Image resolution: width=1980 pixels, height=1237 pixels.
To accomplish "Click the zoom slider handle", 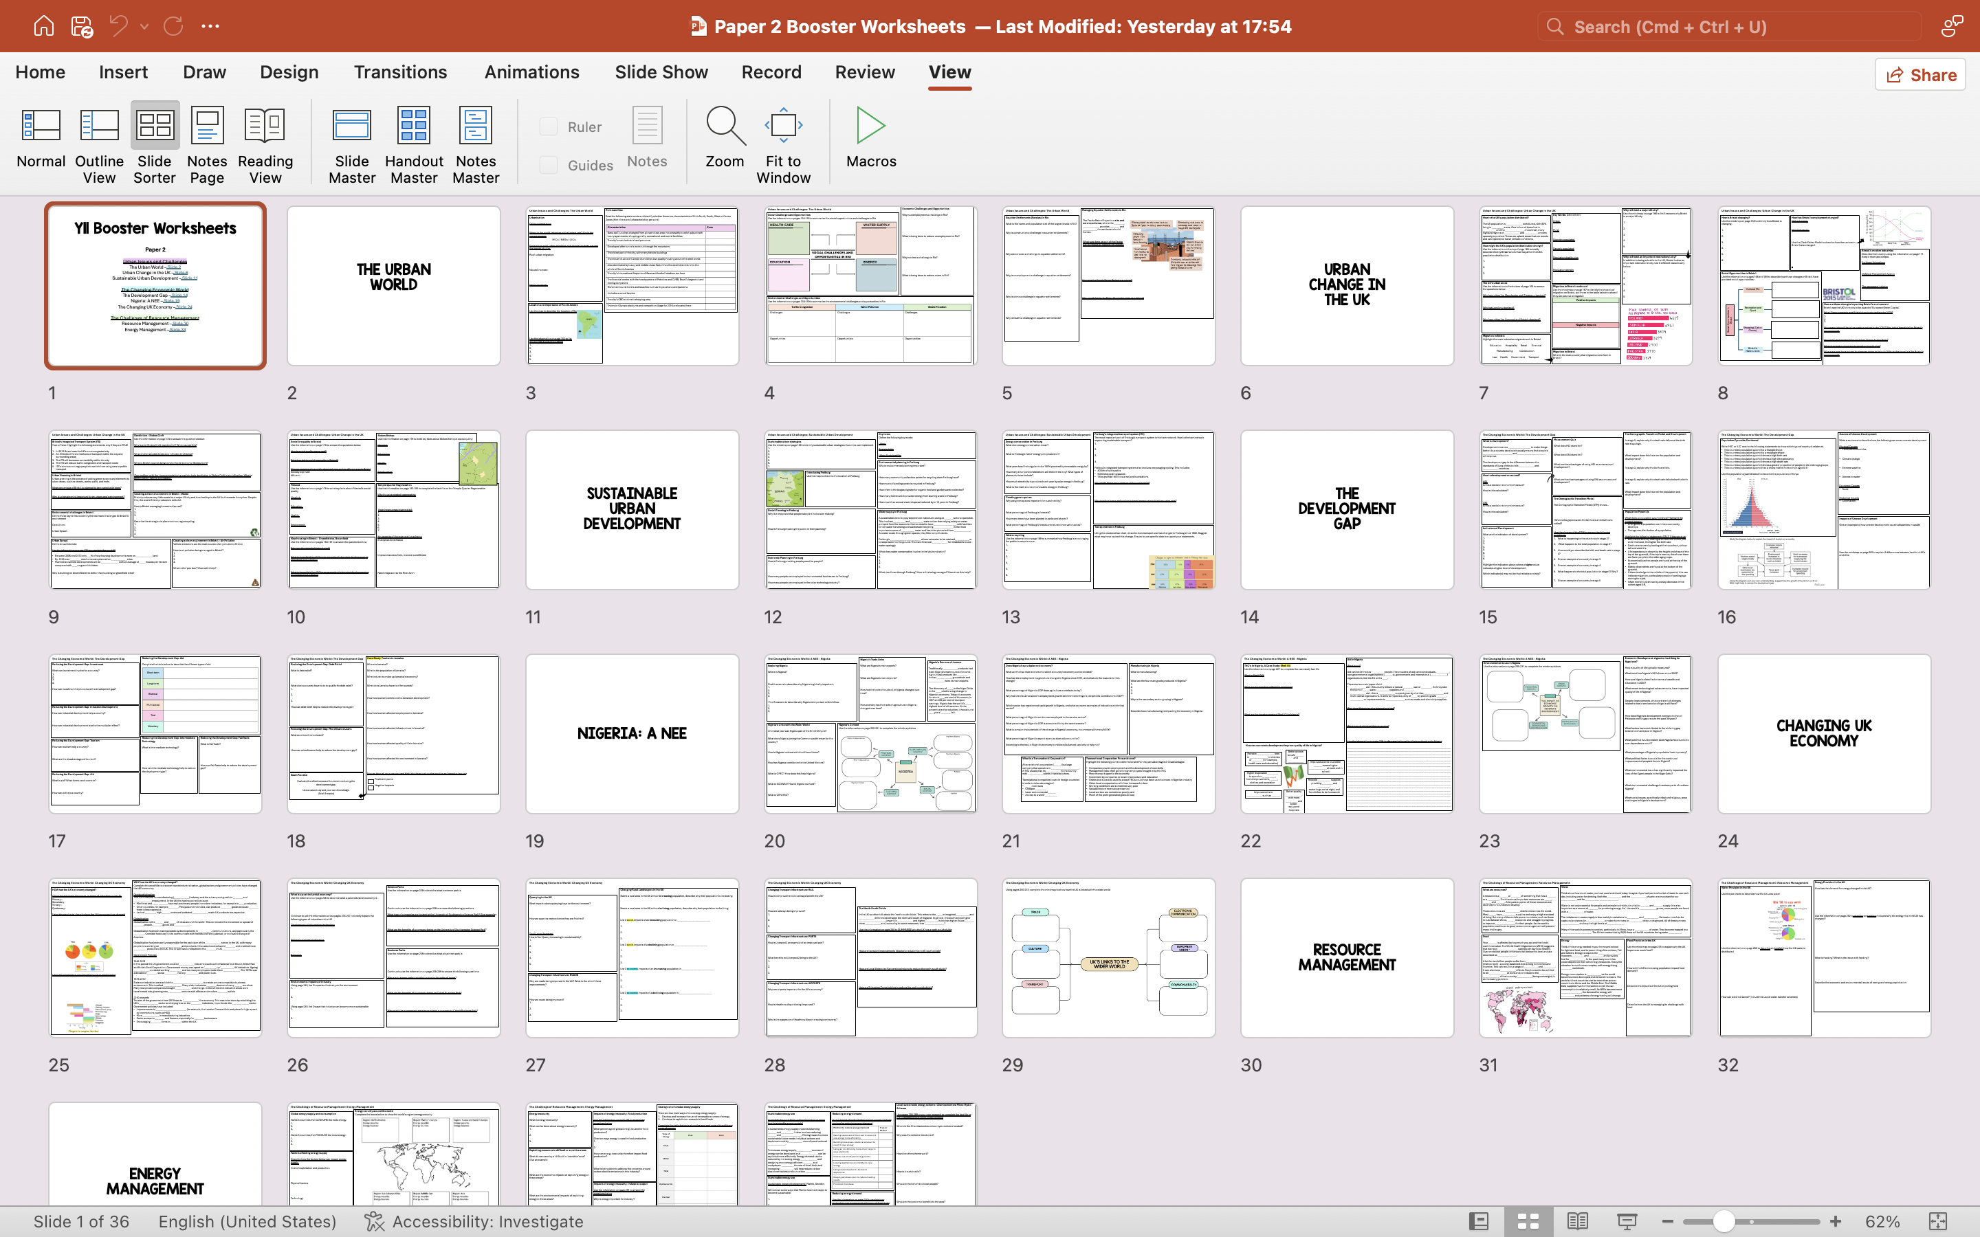I will [x=1724, y=1221].
